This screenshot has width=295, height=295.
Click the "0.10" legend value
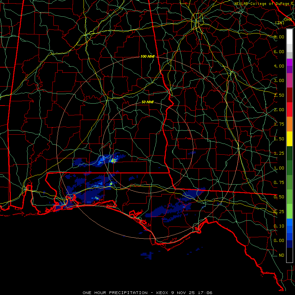(279, 226)
